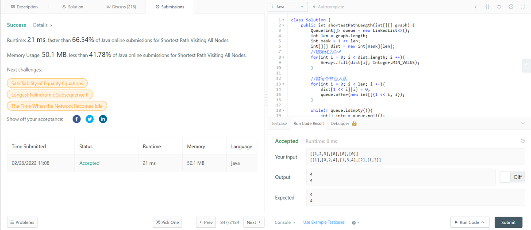
Task: Open editor settings gear icon
Action: point(511,7)
